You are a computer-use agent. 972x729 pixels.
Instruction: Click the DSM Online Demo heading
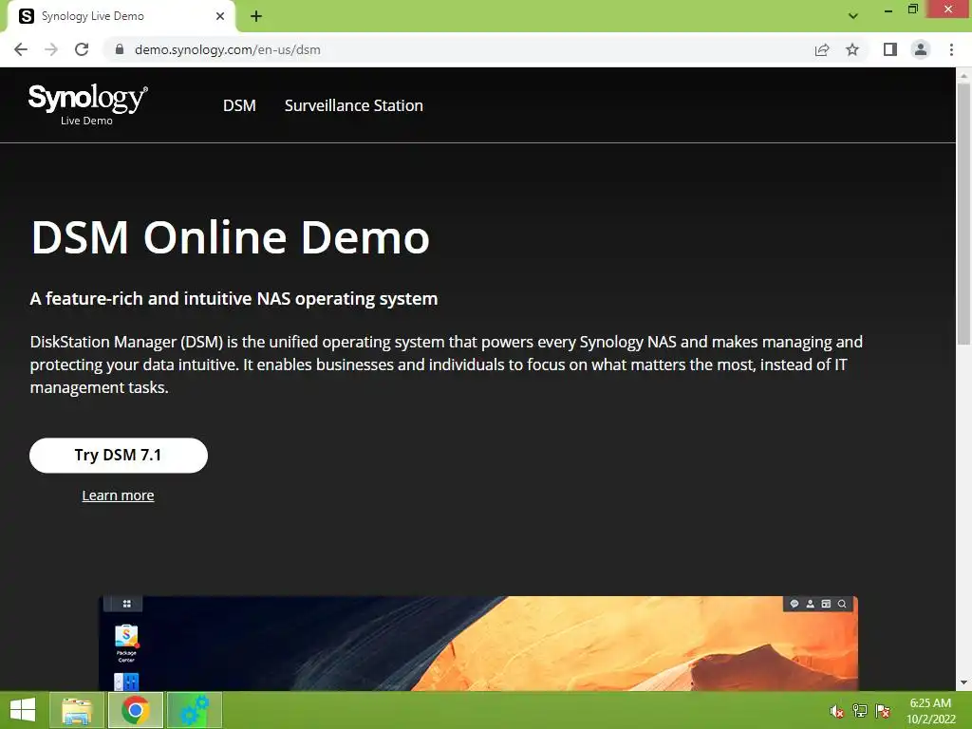pyautogui.click(x=230, y=237)
